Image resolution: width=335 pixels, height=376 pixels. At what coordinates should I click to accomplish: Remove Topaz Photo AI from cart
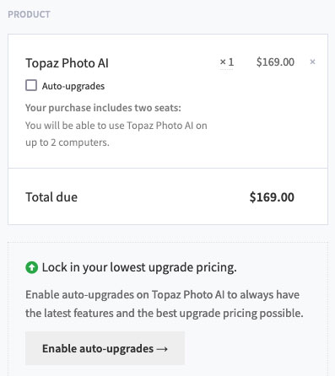tap(312, 62)
